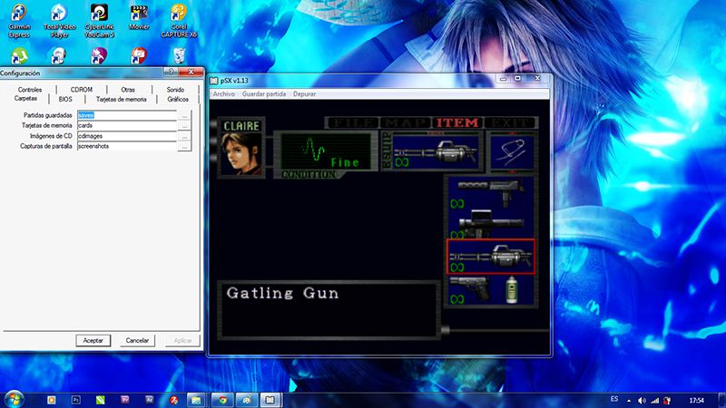Screen dimensions: 726x408
Task: Open CyberLink YouCam 5 desktop shortcut
Action: pos(99,20)
